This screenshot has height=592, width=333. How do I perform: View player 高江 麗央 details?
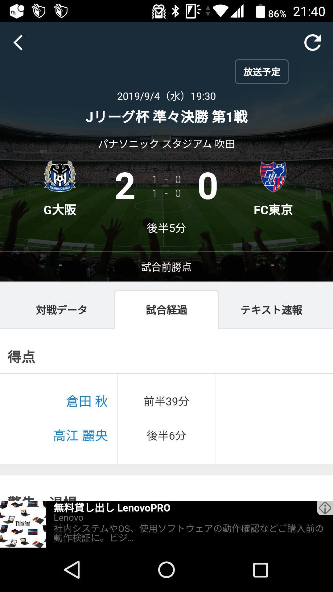point(80,436)
